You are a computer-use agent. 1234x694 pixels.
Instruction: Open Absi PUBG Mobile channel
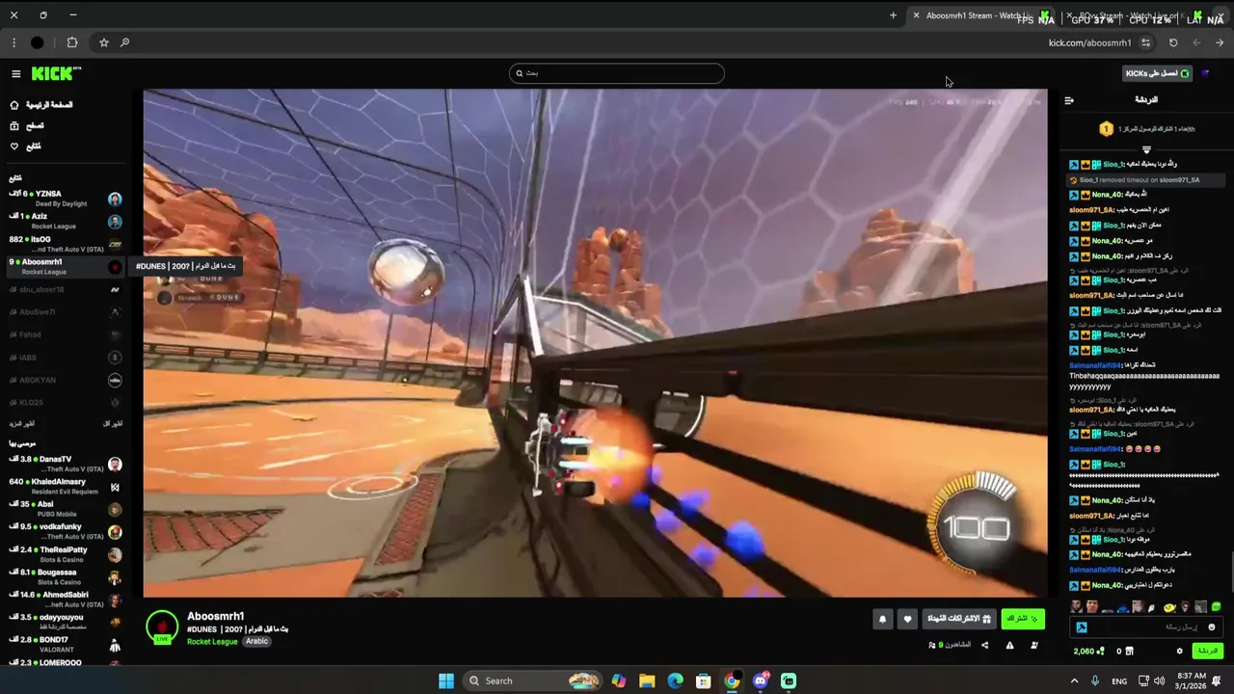coord(66,509)
